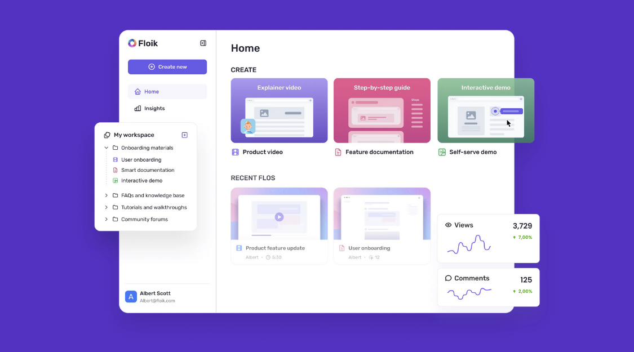Image resolution: width=634 pixels, height=352 pixels.
Task: Expand Tutorials and walkthroughs
Action: click(107, 207)
